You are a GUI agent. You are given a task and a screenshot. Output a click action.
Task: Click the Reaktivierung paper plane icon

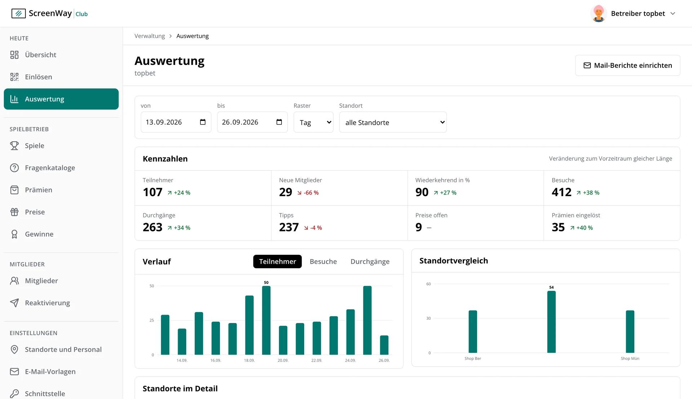pyautogui.click(x=14, y=303)
